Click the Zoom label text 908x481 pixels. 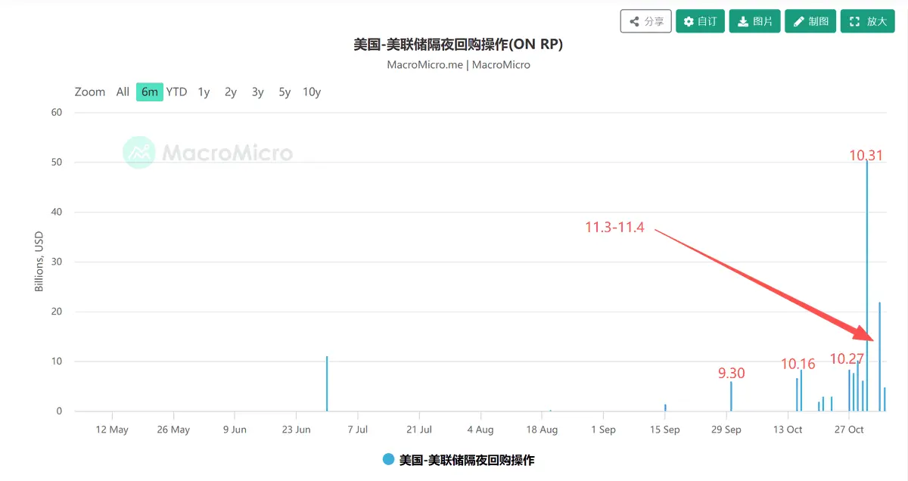pos(90,92)
